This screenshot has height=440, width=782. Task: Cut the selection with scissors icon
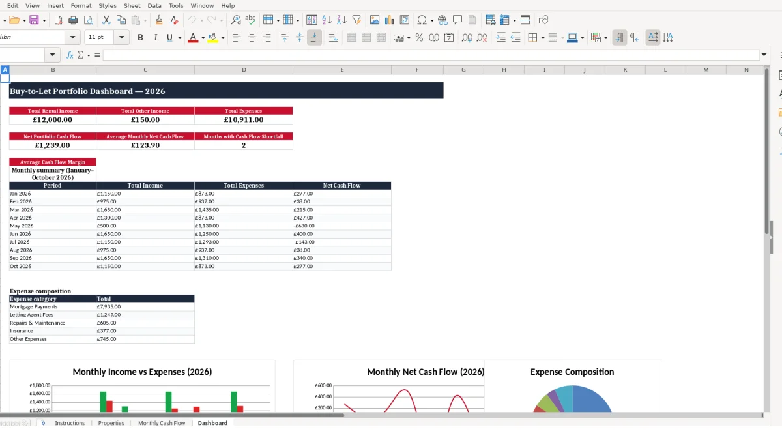(x=106, y=20)
